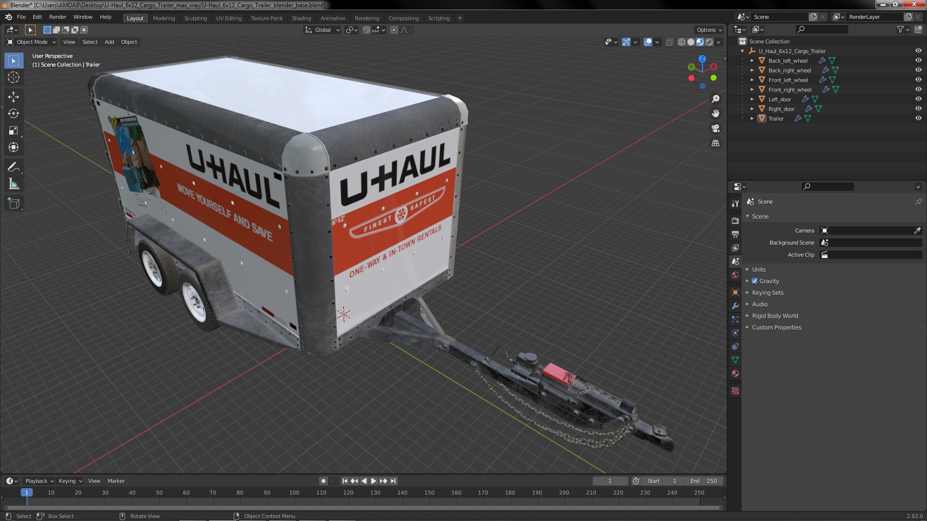Collapse U_Haul_6x12_Cargo_Trailer collection
Image resolution: width=927 pixels, height=521 pixels.
742,51
